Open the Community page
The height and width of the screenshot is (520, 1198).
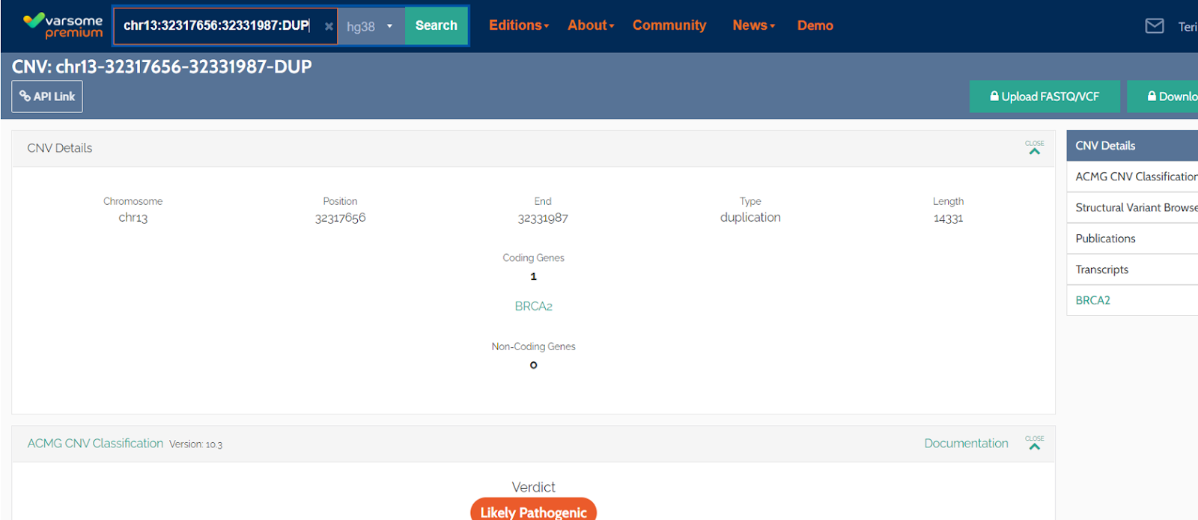(x=669, y=25)
